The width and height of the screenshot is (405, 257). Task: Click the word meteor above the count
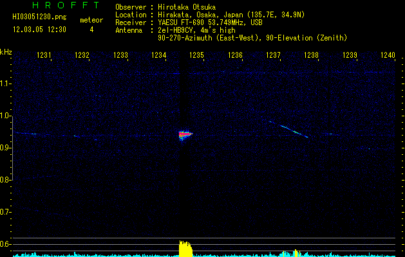coord(91,20)
